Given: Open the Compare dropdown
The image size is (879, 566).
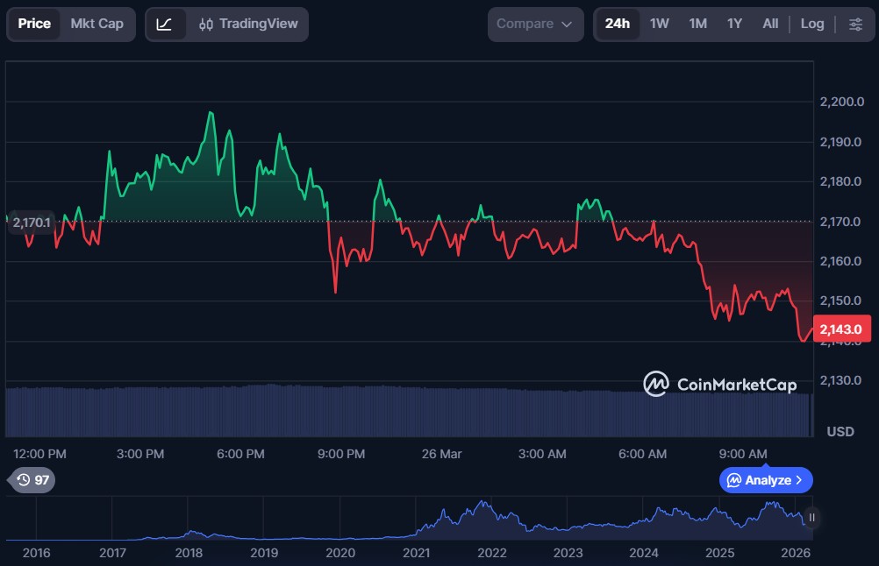Looking at the screenshot, I should point(534,25).
